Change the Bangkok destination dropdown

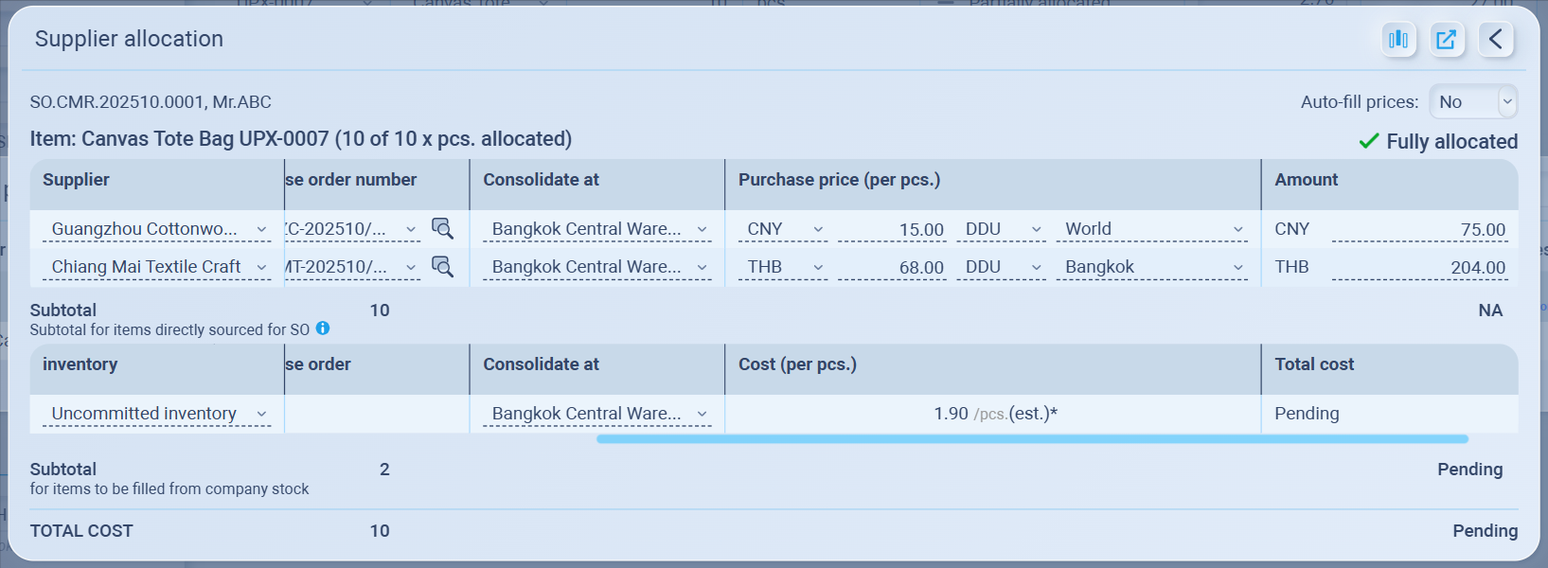click(1153, 267)
